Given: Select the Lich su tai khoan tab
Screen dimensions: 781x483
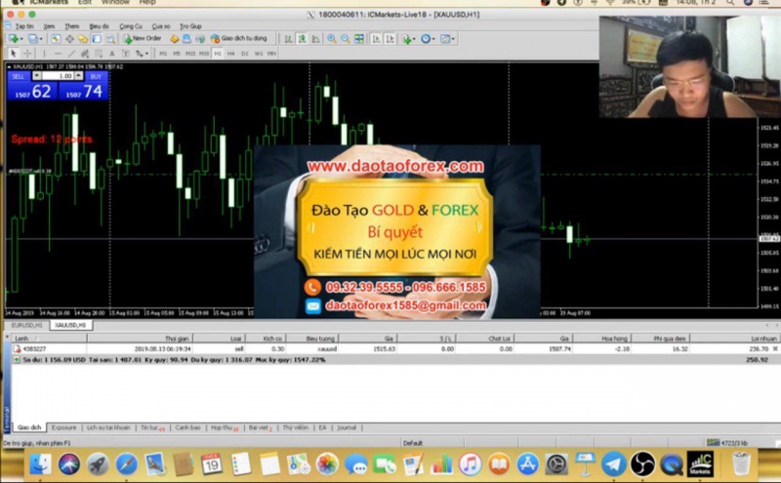Looking at the screenshot, I should 108,427.
